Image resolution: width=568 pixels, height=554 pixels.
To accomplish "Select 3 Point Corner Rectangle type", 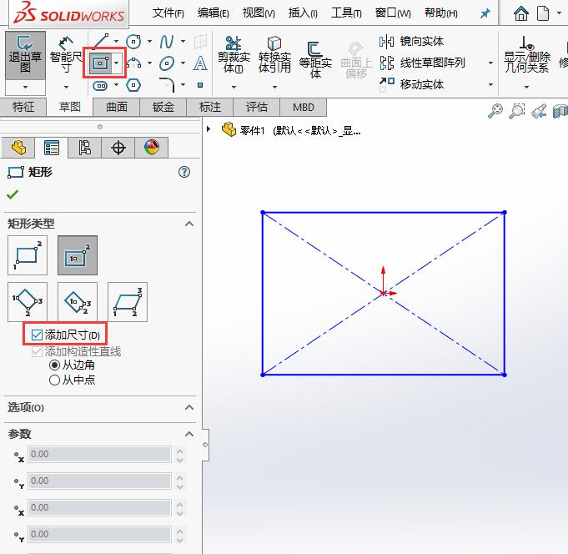I will (x=28, y=302).
